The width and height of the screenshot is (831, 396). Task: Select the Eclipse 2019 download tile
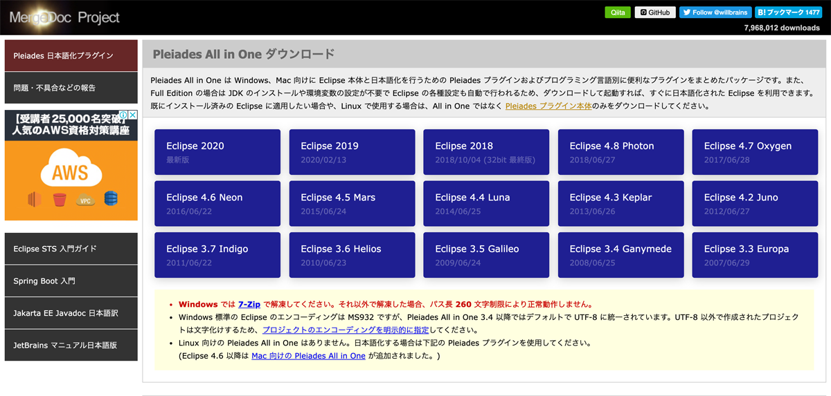352,152
